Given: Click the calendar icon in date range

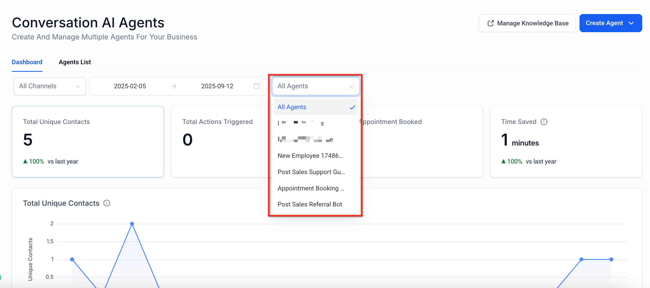Looking at the screenshot, I should point(256,86).
